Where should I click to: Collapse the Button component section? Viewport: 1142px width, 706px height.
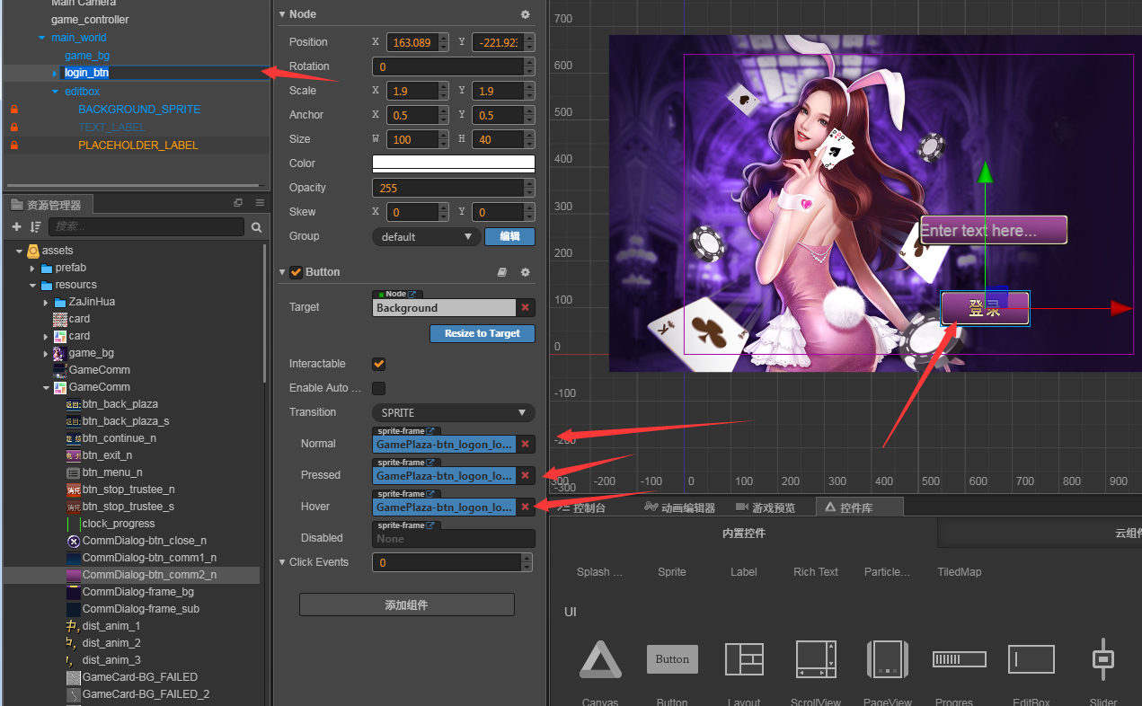(x=282, y=272)
